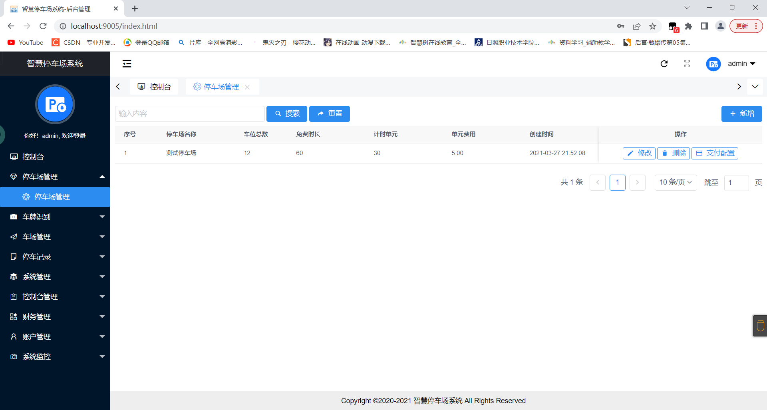Select page 1 in pagination

click(618, 183)
